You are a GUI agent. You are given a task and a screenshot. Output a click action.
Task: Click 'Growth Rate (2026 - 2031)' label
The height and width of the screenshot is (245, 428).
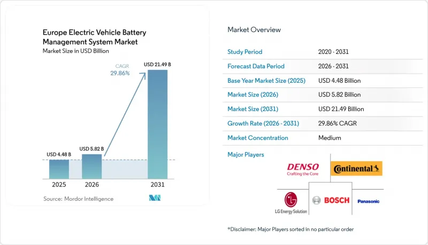263,123
